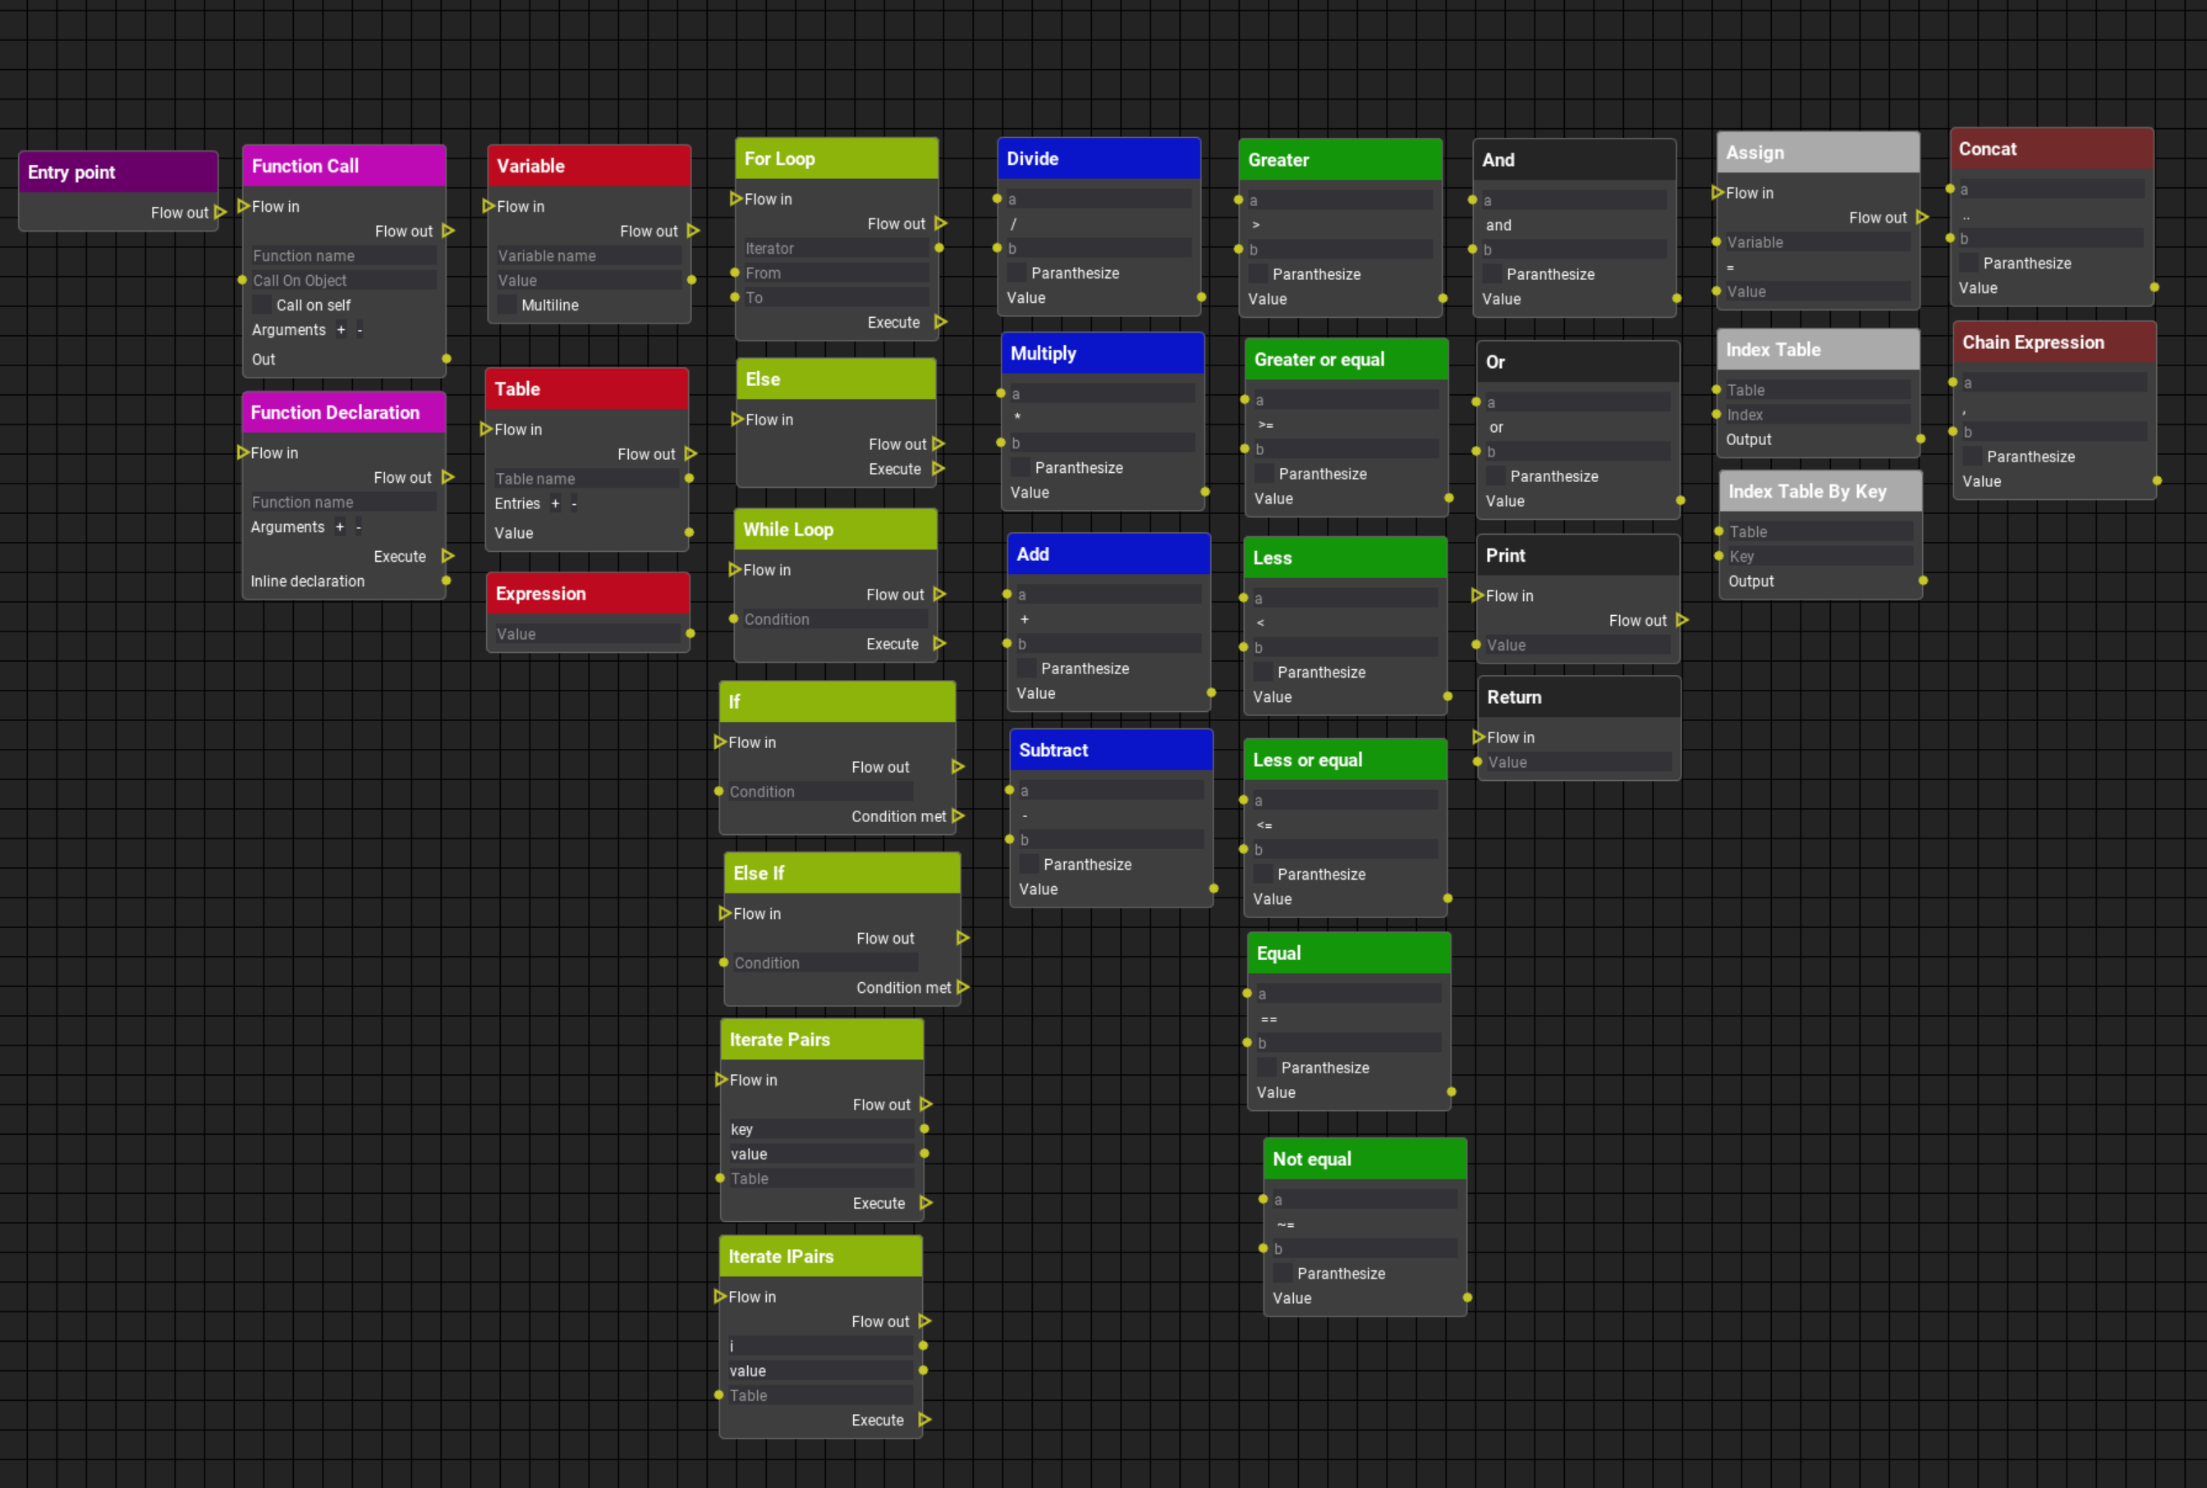
Task: Click the Condition field on Else If node
Action: 824,962
